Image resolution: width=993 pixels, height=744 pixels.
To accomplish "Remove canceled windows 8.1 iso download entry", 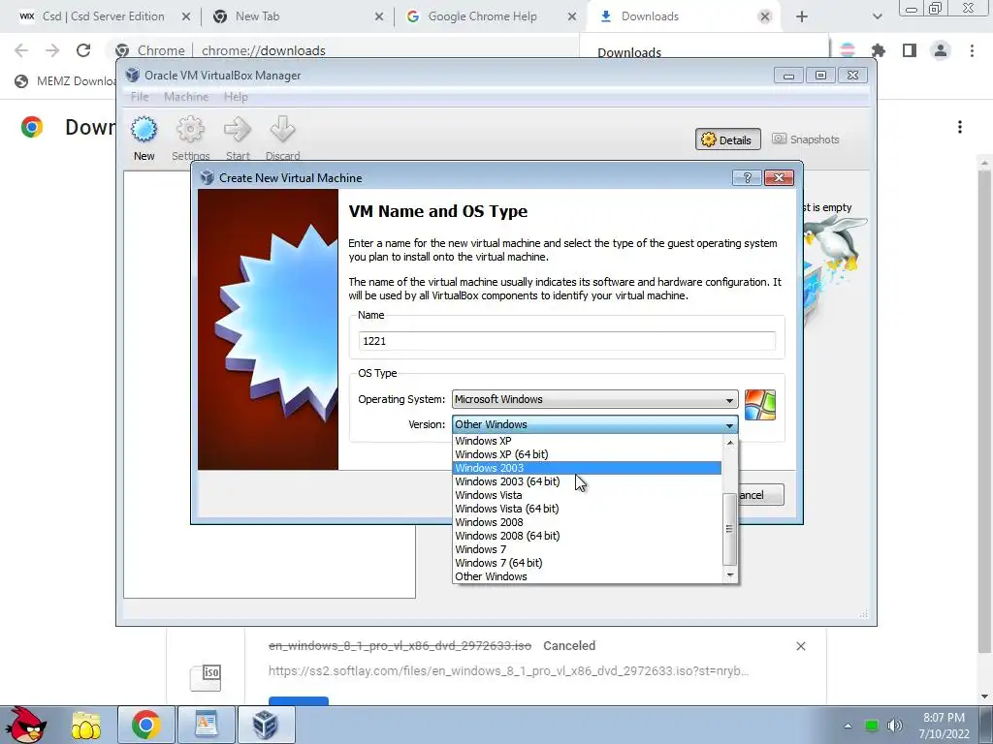I will 800,646.
